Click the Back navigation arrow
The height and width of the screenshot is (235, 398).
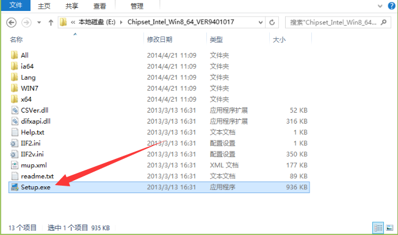[11, 23]
